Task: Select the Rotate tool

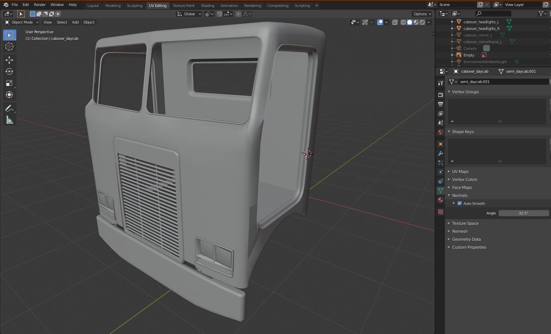Action: point(9,71)
